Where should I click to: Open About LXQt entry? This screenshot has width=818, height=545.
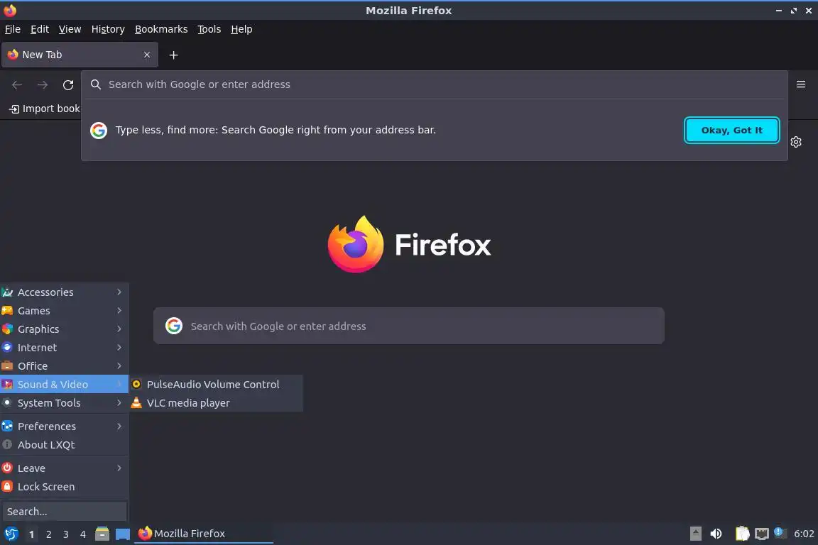click(64, 444)
